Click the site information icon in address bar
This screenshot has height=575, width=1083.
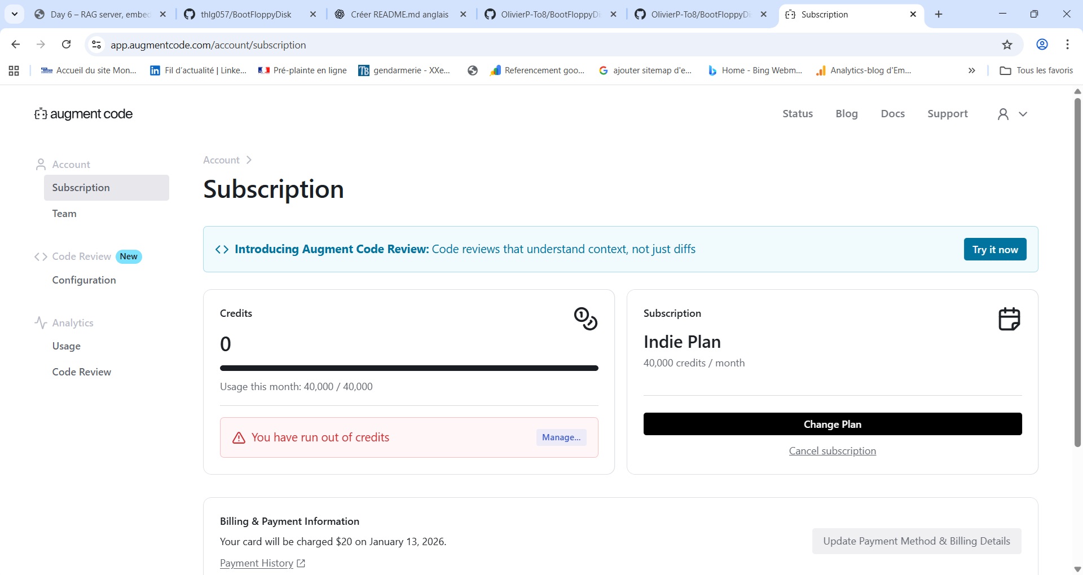[x=96, y=45]
